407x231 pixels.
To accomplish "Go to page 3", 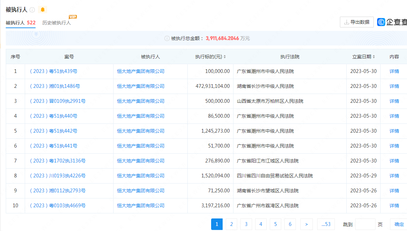I will [x=246, y=224].
